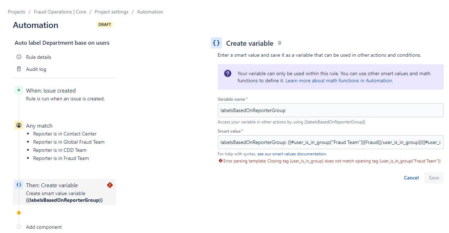
Task: Click the green plus trigger icon
Action: pyautogui.click(x=19, y=90)
